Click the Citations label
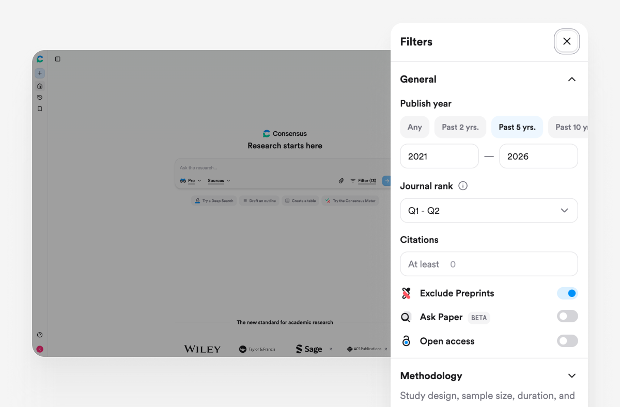The height and width of the screenshot is (407, 620). point(419,240)
